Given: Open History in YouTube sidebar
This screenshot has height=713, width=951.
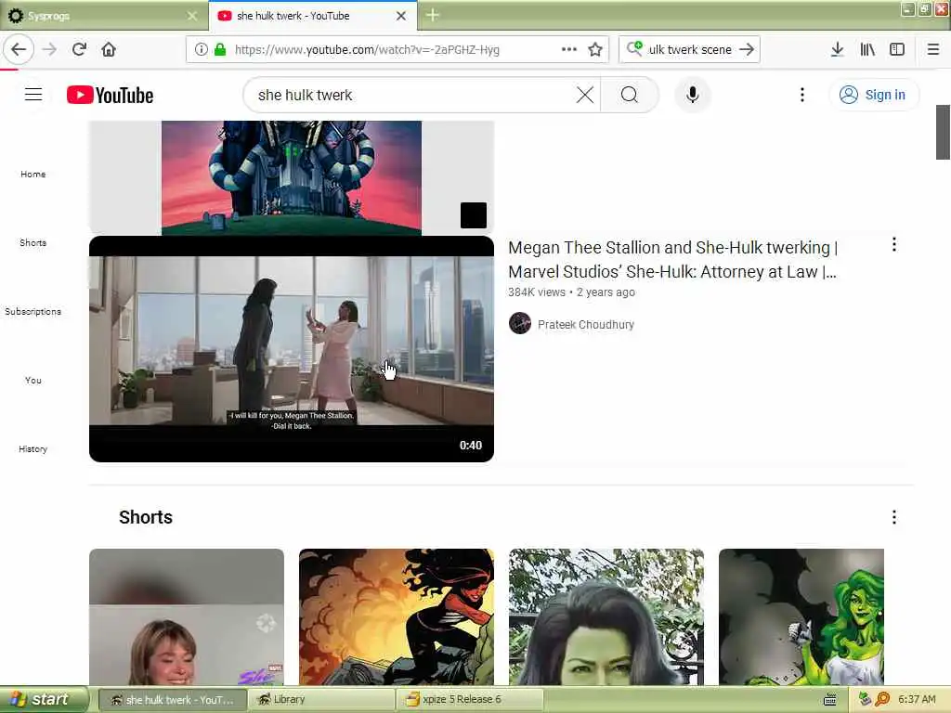Looking at the screenshot, I should (x=33, y=448).
